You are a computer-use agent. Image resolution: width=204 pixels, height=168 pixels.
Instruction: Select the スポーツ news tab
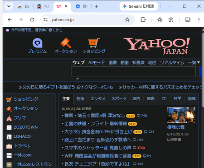click(119, 98)
